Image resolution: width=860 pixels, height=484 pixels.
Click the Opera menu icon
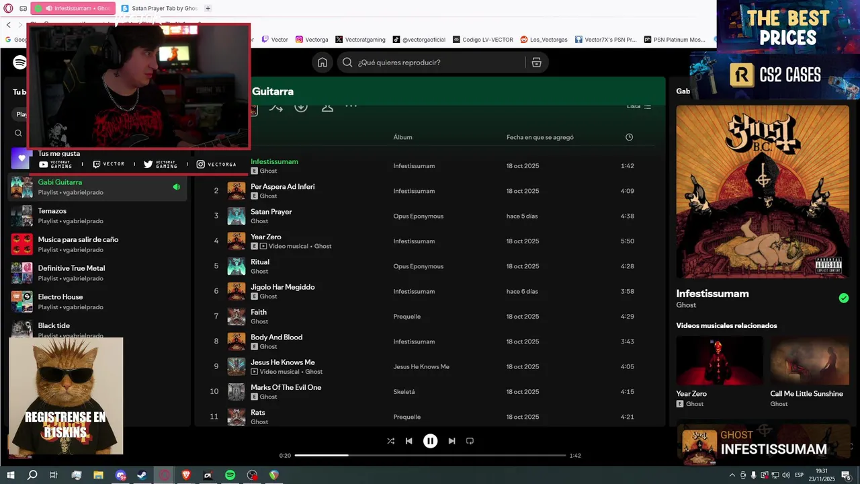point(8,8)
